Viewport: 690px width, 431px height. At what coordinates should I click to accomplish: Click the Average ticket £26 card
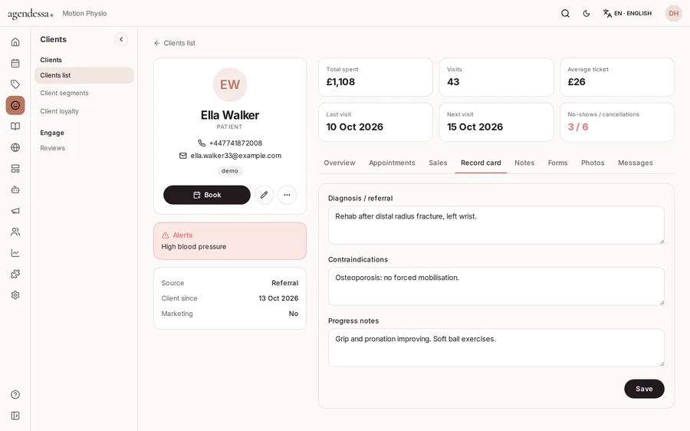click(x=617, y=77)
